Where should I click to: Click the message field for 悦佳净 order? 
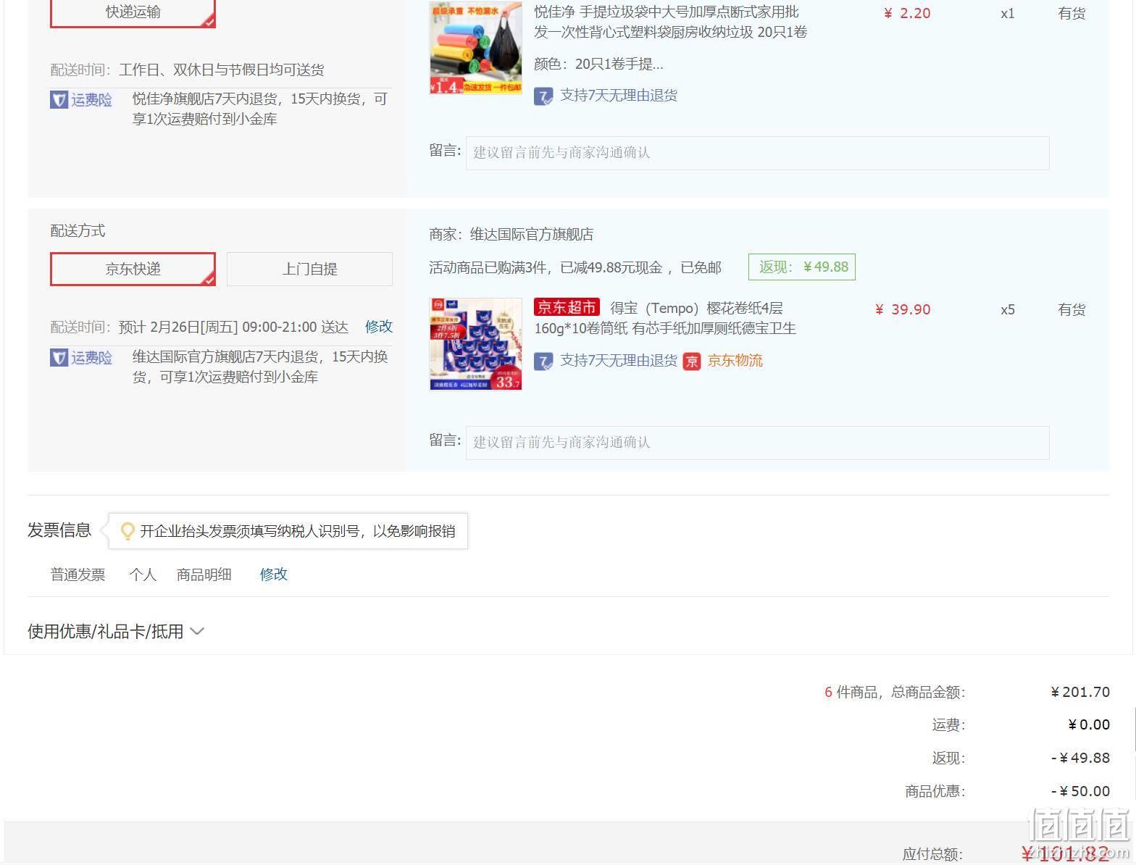[757, 153]
